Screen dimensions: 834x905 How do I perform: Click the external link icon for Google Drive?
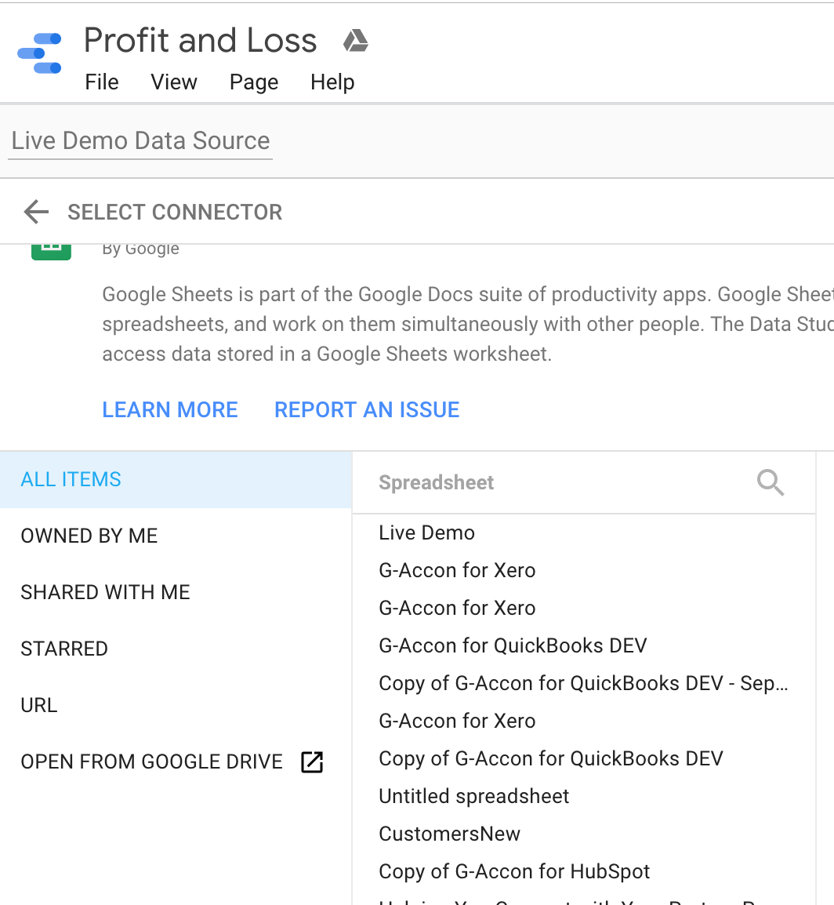tap(312, 761)
